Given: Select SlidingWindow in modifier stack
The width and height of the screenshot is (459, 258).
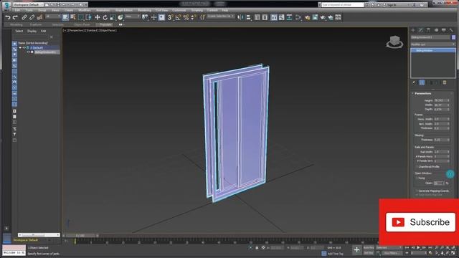Looking at the screenshot, I should click(x=433, y=50).
